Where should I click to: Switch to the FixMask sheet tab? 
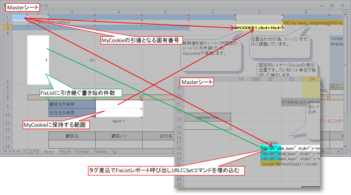tap(100, 151)
